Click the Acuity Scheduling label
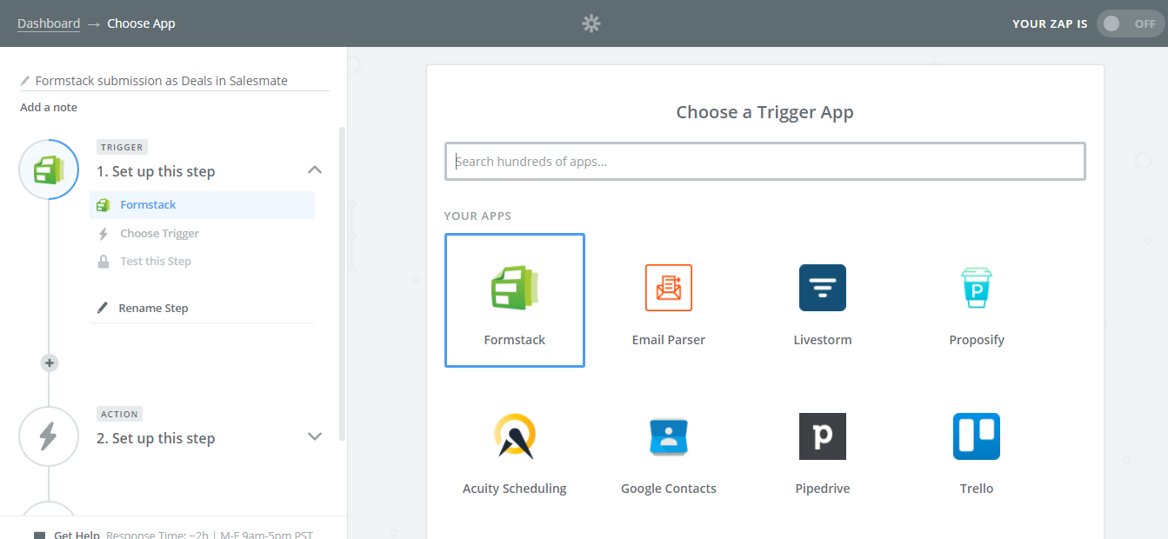 coord(515,489)
